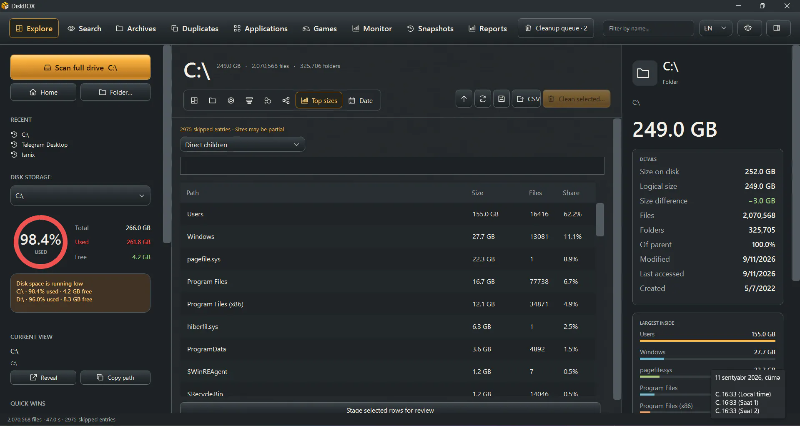Screen dimensions: 800x426
Task: Click the 2975 skipped entries warning
Action: pos(232,130)
